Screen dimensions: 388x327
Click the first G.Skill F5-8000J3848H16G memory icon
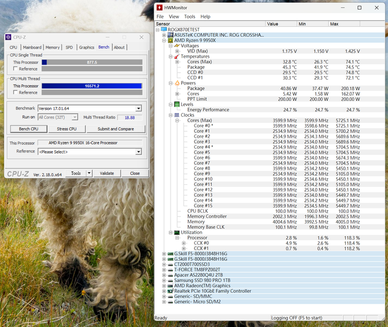tap(170, 254)
